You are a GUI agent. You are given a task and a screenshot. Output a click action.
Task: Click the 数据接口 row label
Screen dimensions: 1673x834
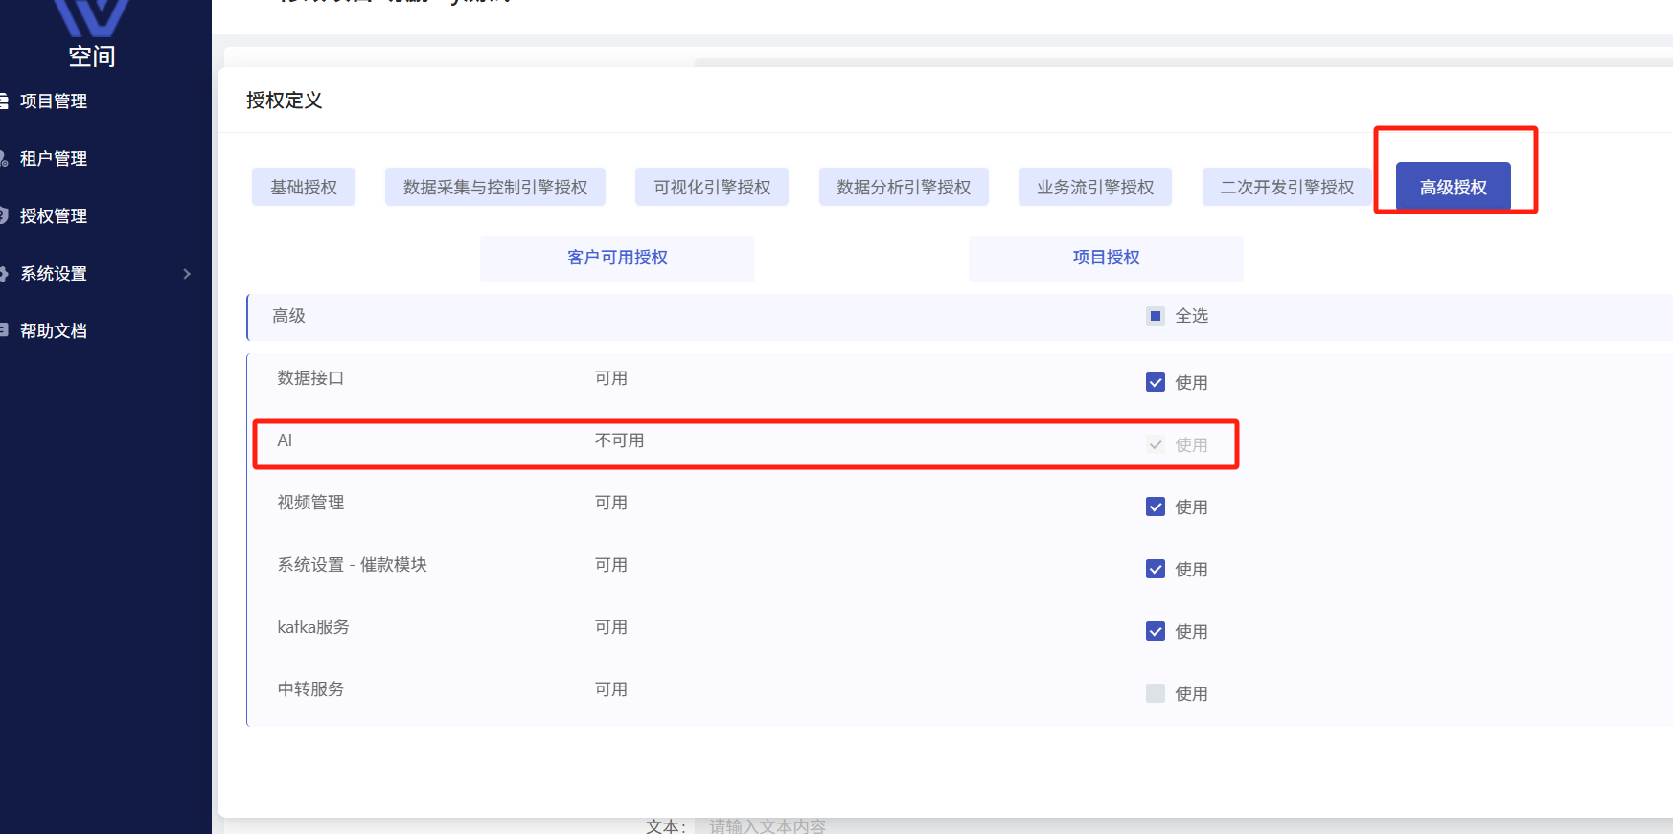click(x=310, y=378)
